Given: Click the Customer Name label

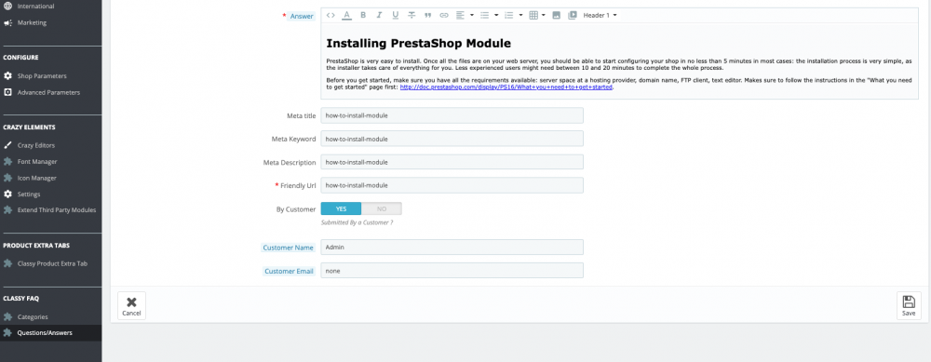Looking at the screenshot, I should (x=288, y=248).
